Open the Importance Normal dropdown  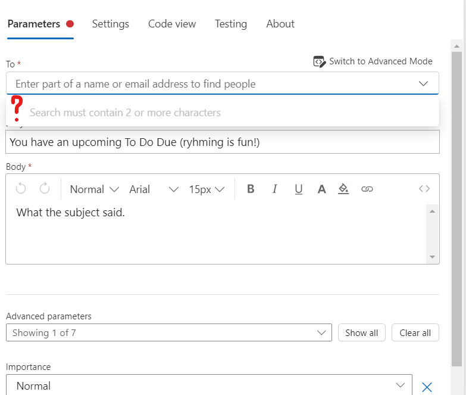[209, 385]
